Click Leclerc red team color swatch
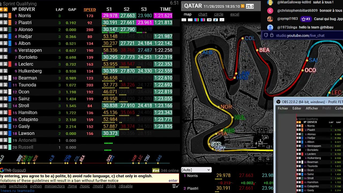This screenshot has width=343, height=193. [x=10, y=64]
